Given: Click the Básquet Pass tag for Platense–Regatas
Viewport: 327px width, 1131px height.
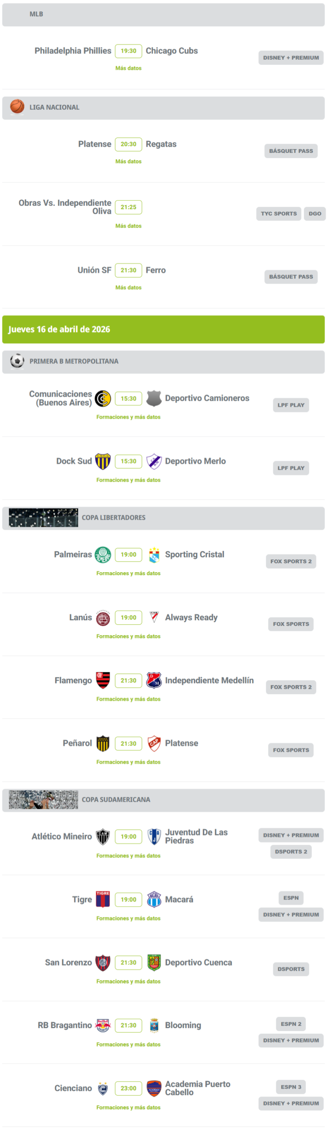Looking at the screenshot, I should point(291,151).
